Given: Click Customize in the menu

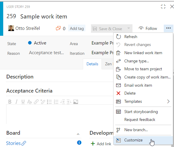Looking at the screenshot, I should [143, 140].
